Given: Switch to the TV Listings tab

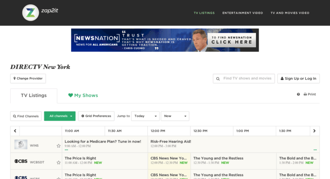Looking at the screenshot, I should click(34, 96).
